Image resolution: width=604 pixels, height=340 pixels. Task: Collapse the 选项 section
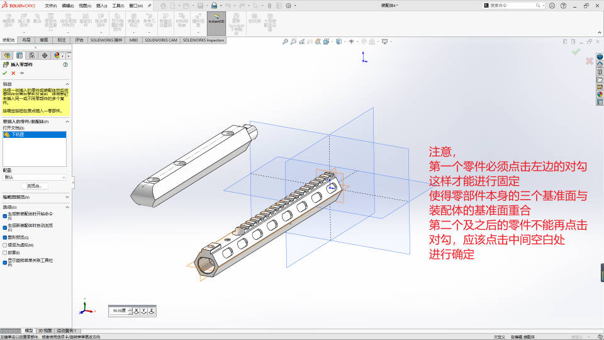click(67, 207)
